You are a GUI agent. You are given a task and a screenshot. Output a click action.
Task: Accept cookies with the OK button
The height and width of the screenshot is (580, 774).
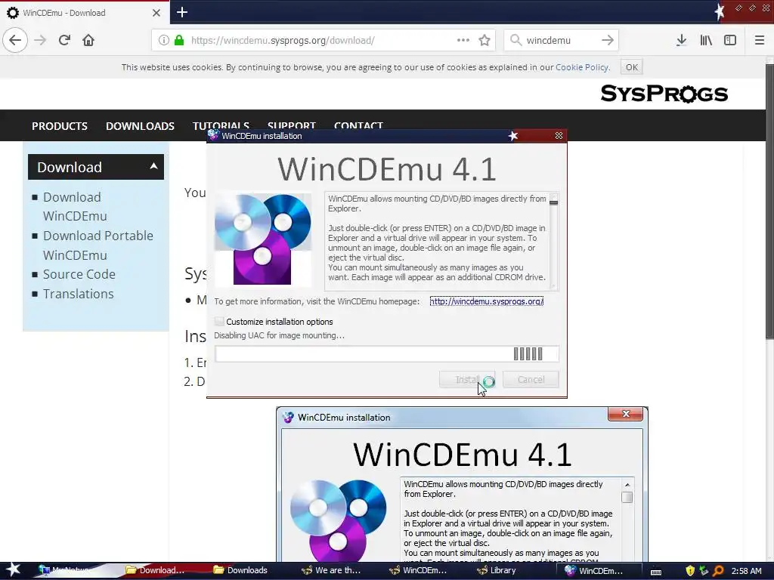coord(632,67)
